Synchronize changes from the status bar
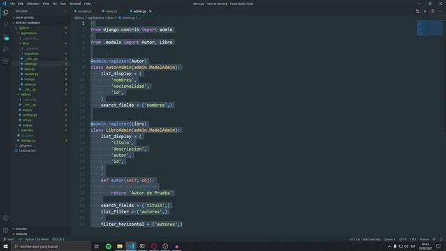This screenshot has width=446, height=251. (x=20, y=239)
